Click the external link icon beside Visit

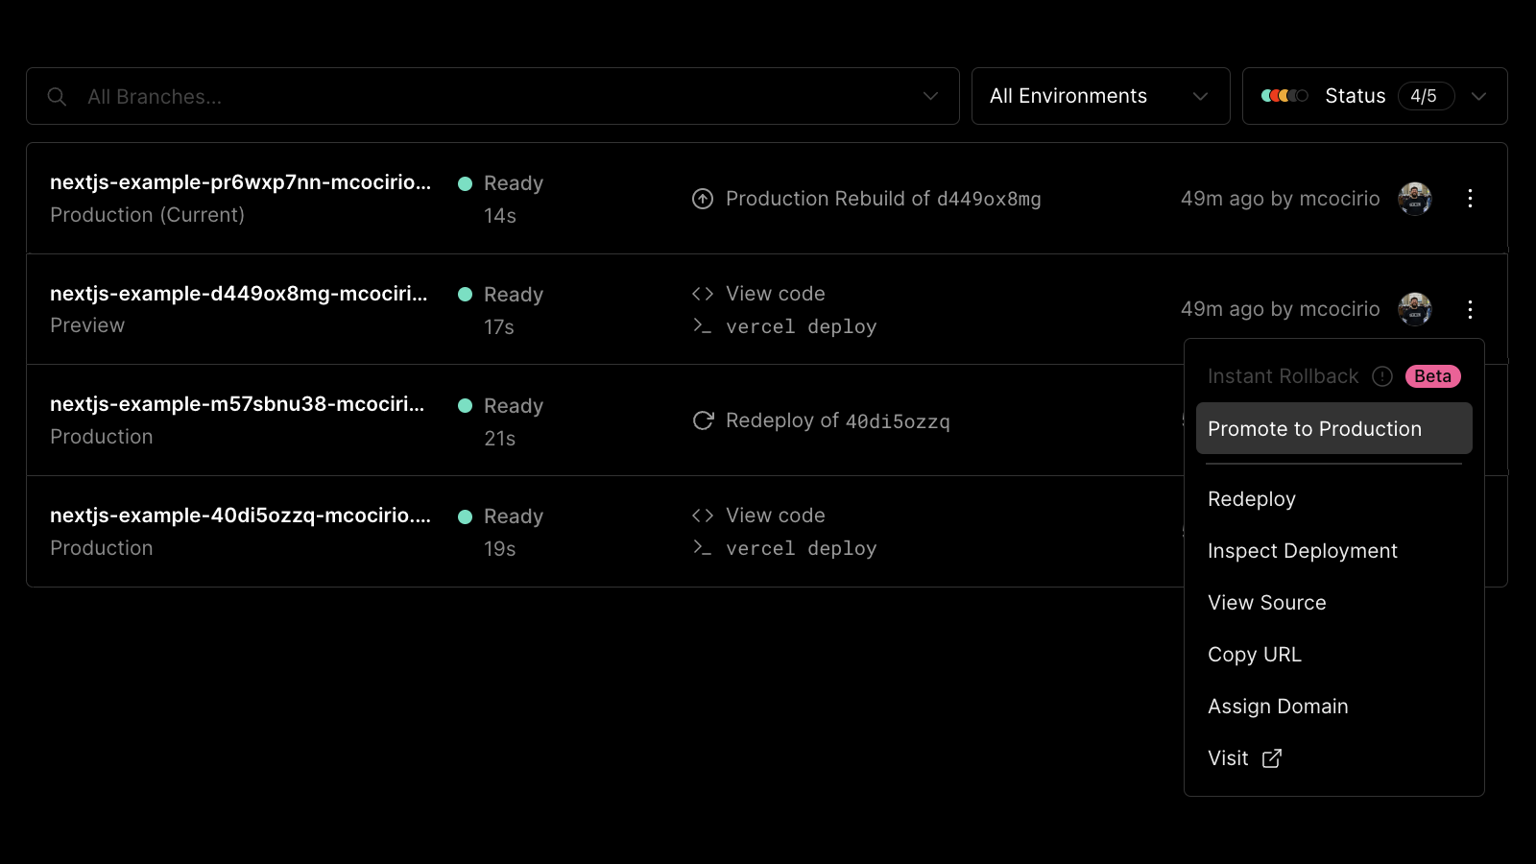[x=1271, y=758]
